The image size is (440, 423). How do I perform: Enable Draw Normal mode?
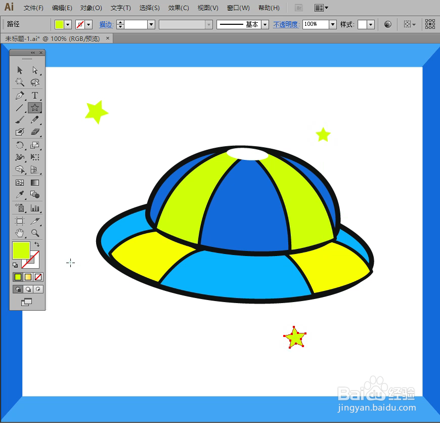[x=18, y=289]
